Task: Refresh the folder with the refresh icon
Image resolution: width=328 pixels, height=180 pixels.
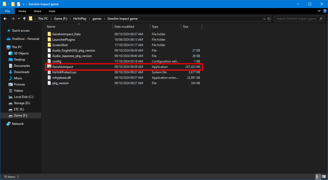Action: (269, 18)
